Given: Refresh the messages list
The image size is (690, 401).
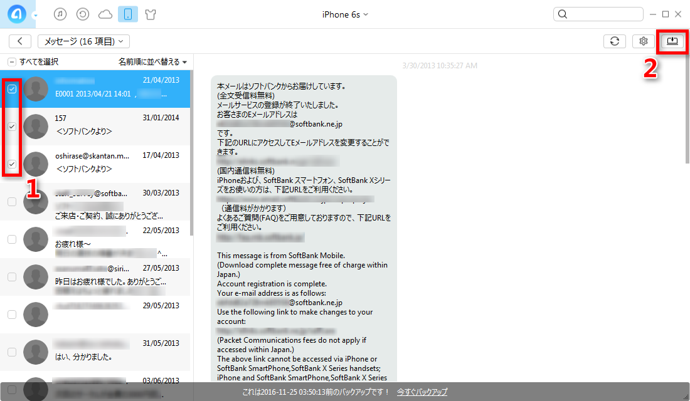Looking at the screenshot, I should (615, 41).
